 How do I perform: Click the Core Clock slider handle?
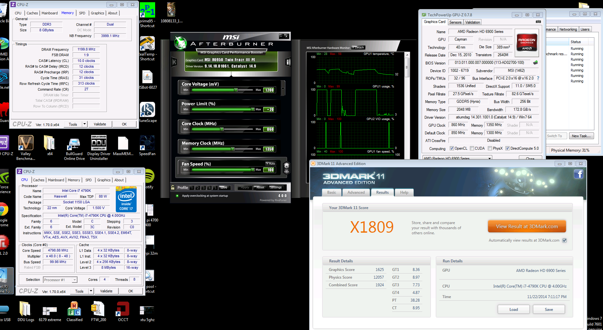(222, 129)
